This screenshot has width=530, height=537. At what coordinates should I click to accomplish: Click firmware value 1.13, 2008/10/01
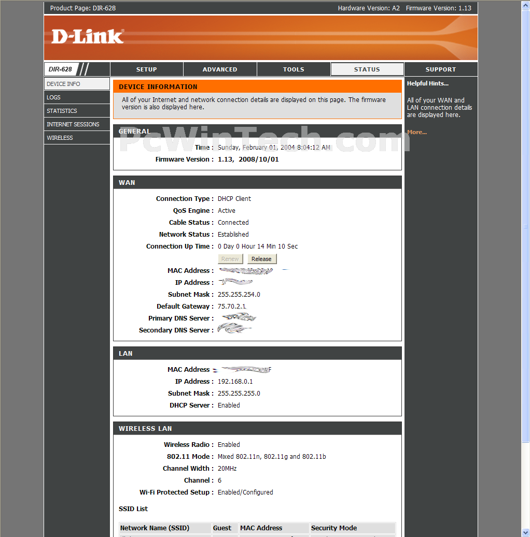click(x=248, y=159)
